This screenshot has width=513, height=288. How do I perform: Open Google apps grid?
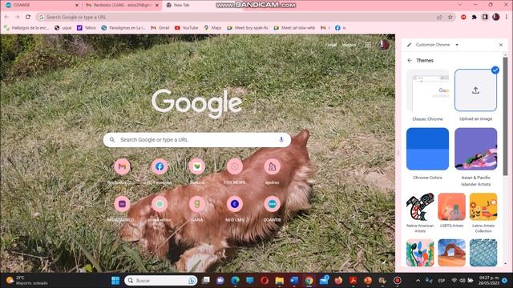pos(368,45)
